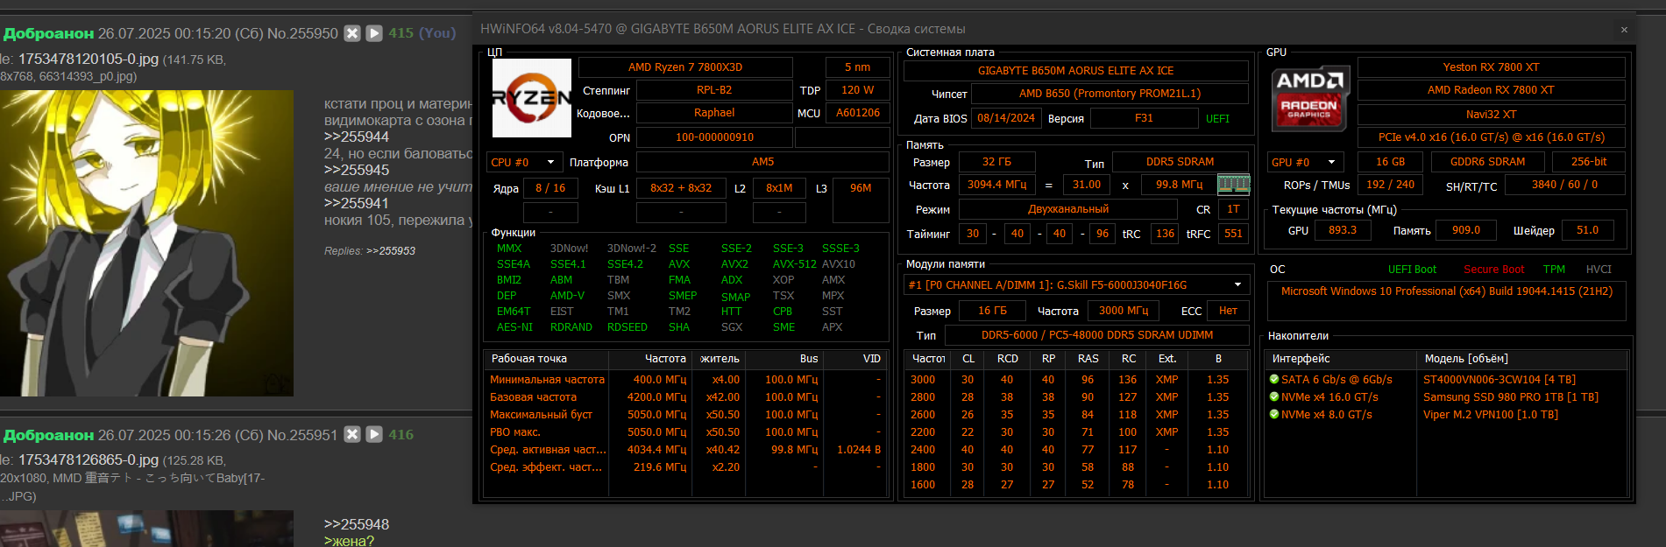
Task: Click the AMD B650 chipset field
Action: [x=1109, y=94]
